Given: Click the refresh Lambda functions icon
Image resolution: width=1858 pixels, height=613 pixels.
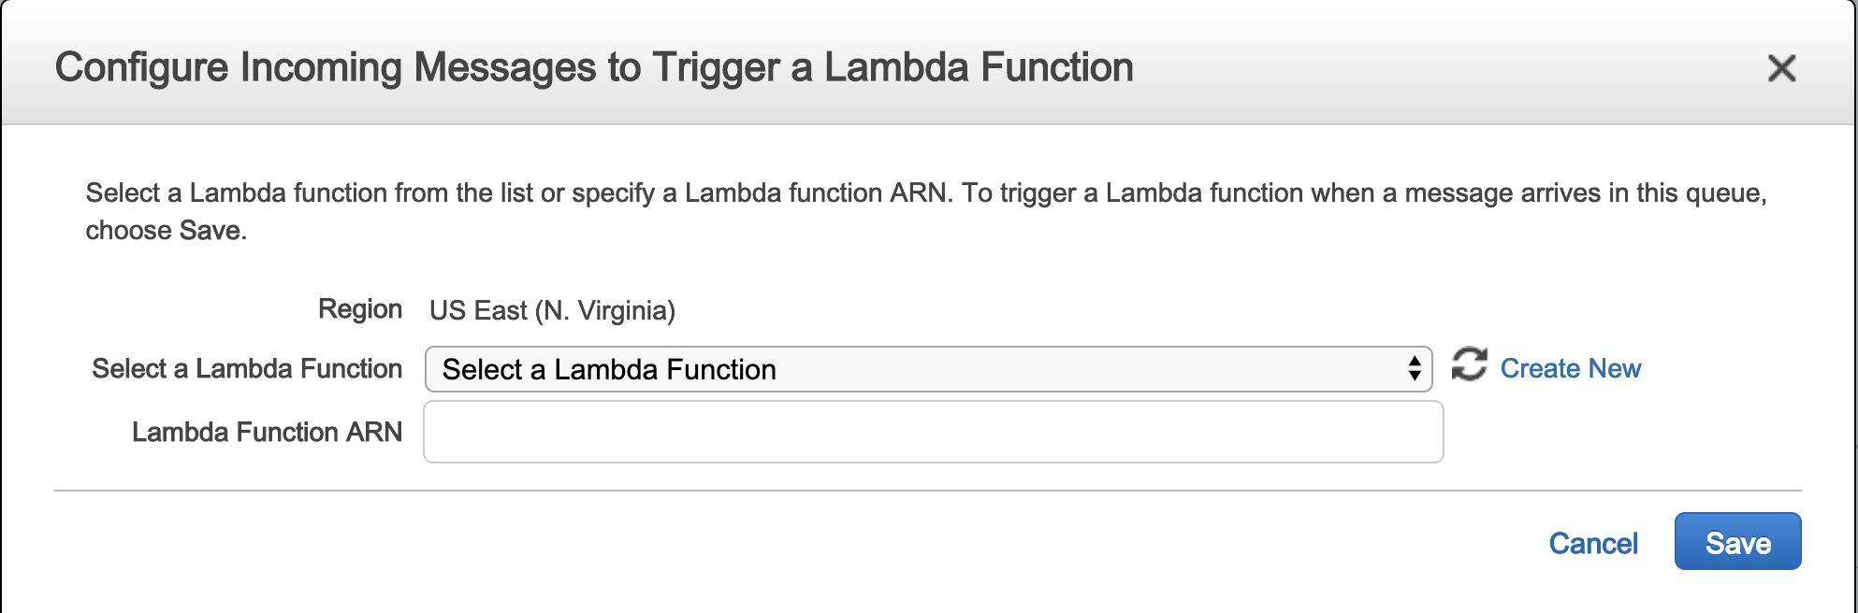Looking at the screenshot, I should coord(1470,368).
